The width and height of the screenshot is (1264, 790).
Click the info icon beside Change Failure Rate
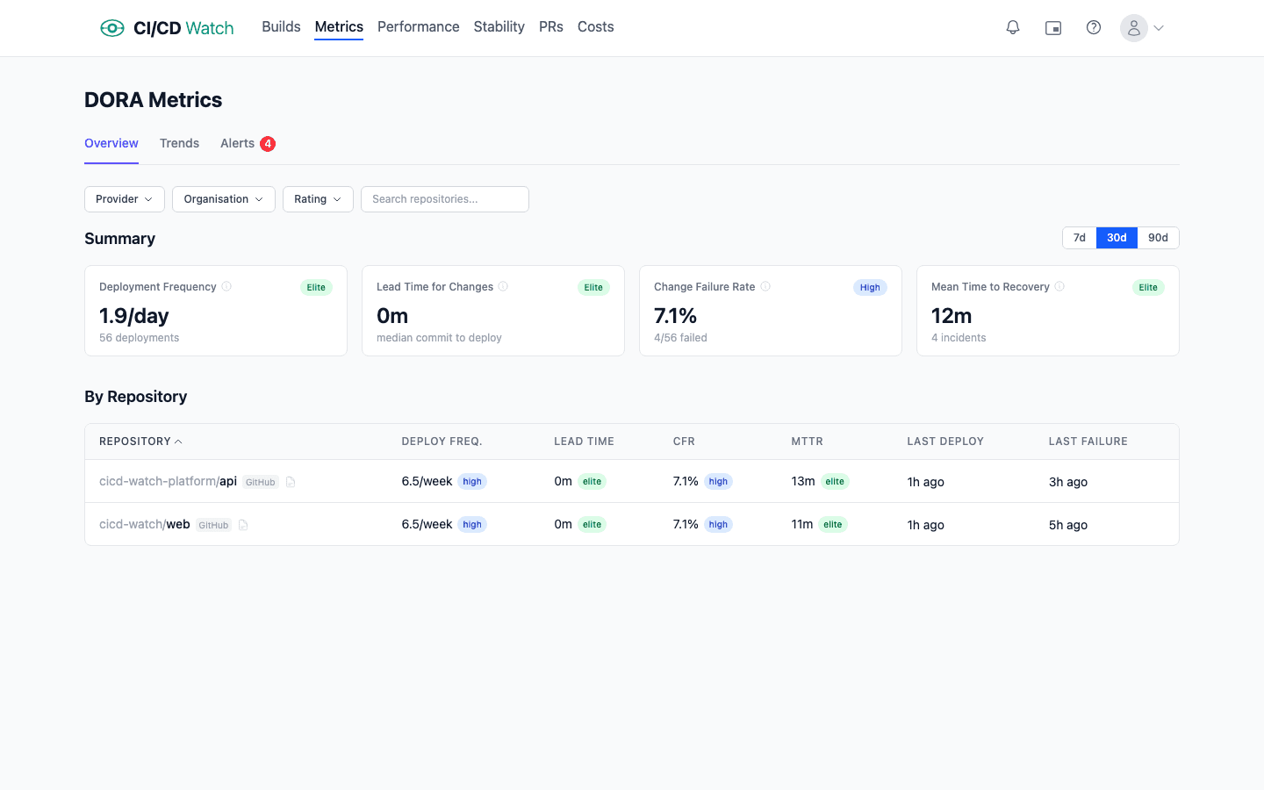766,286
